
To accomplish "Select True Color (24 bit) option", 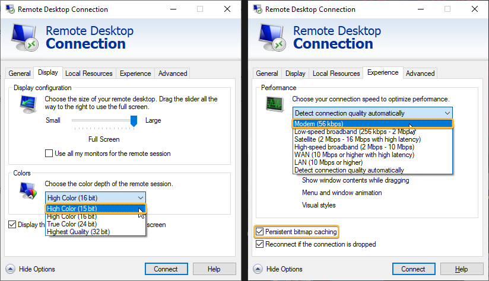I will tap(96, 224).
